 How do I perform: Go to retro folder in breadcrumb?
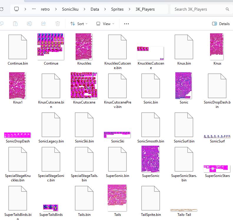pos(45,9)
